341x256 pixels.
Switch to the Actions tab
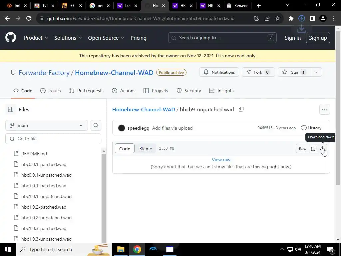[x=124, y=91]
